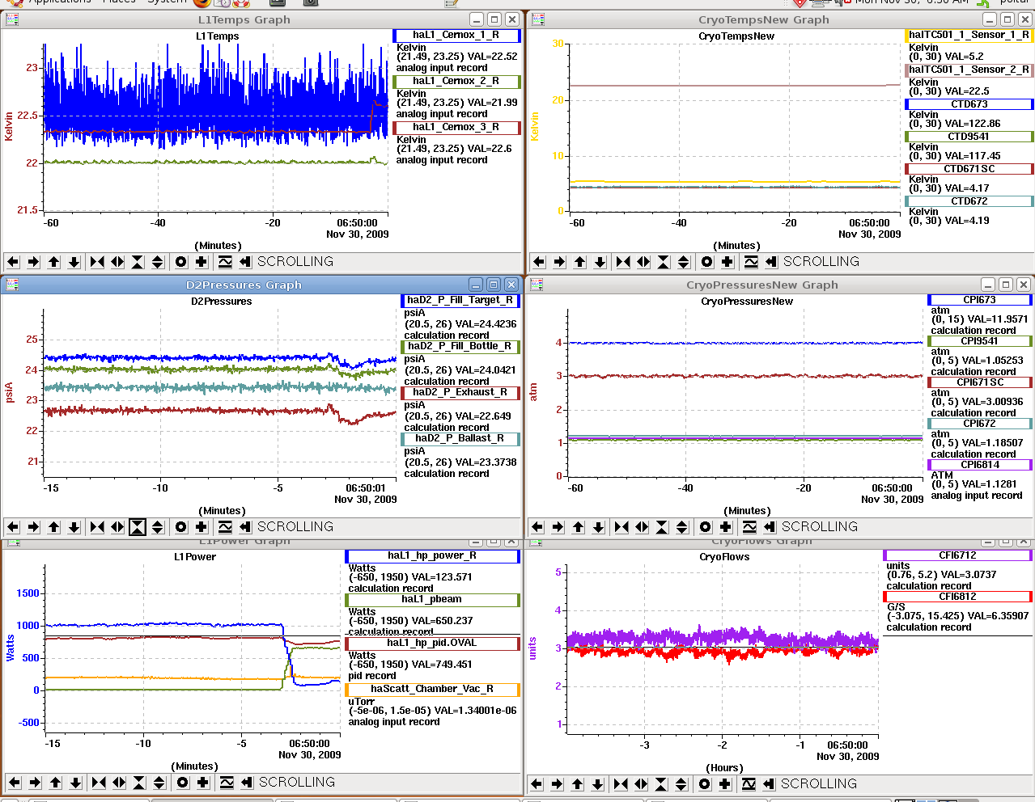Select the CTD9541 curve legend entry
1035x802 pixels.
(x=969, y=137)
